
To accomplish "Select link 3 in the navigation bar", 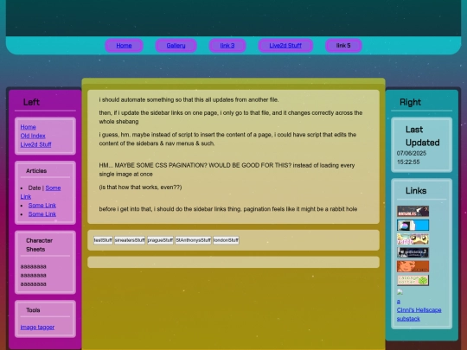I will 227,46.
